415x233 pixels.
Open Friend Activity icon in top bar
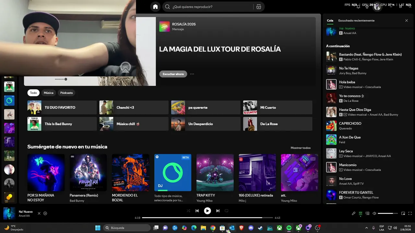367,6
